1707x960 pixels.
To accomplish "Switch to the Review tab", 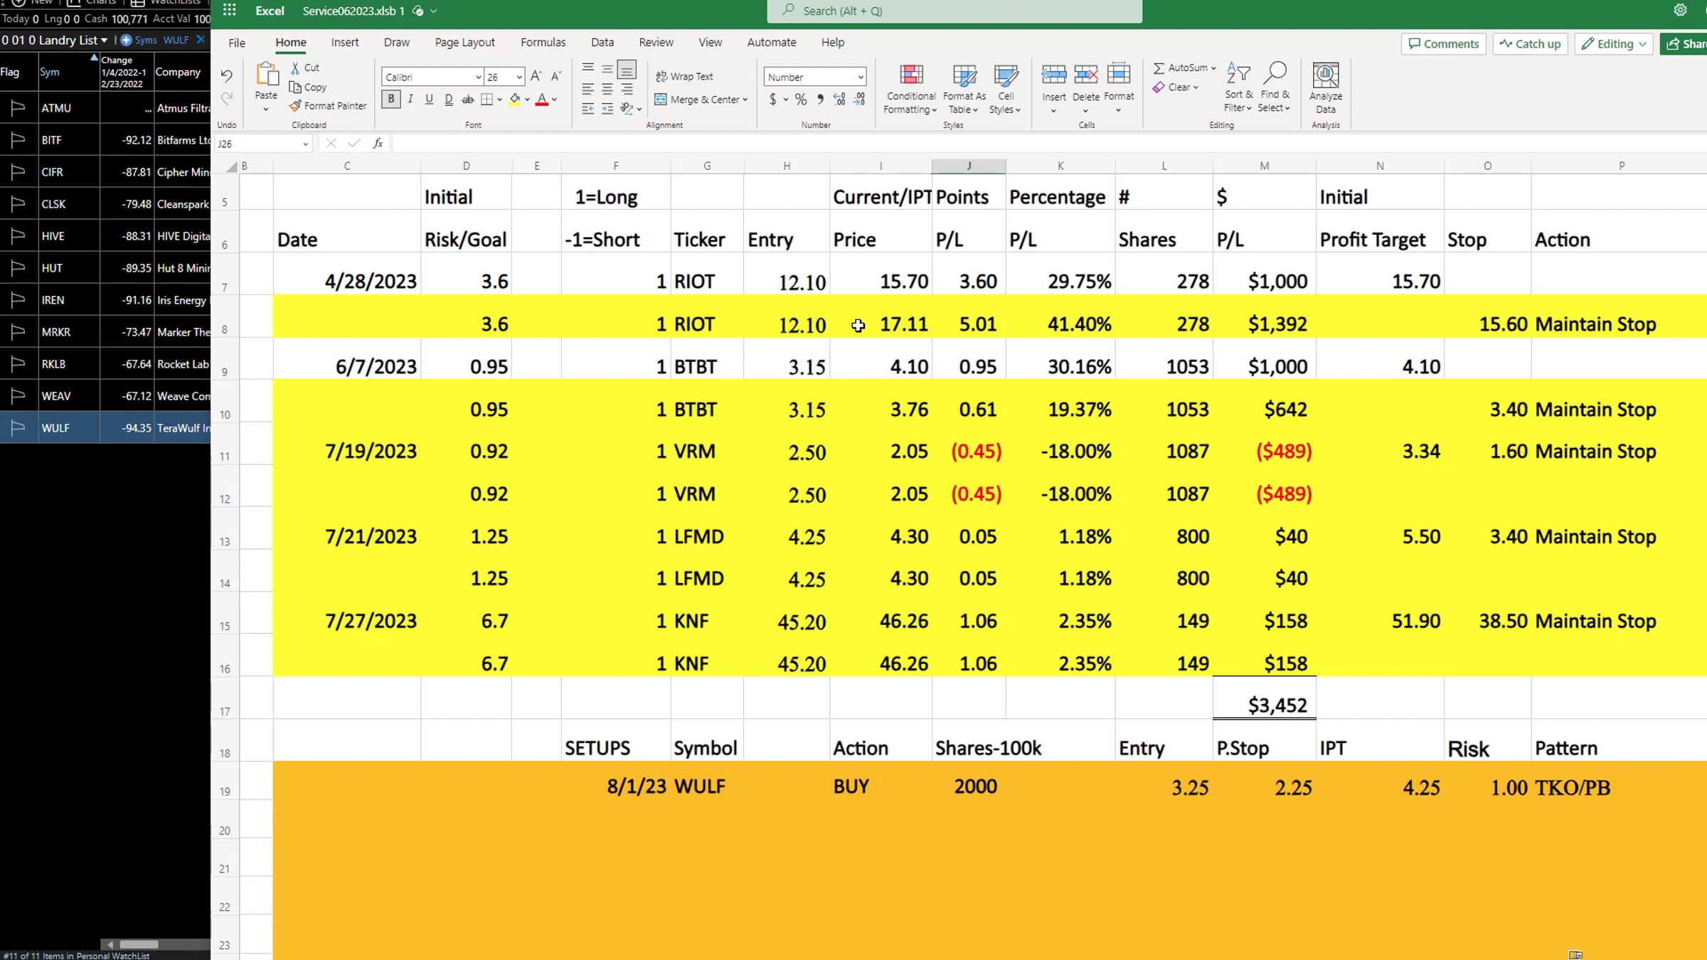I will 656,42.
